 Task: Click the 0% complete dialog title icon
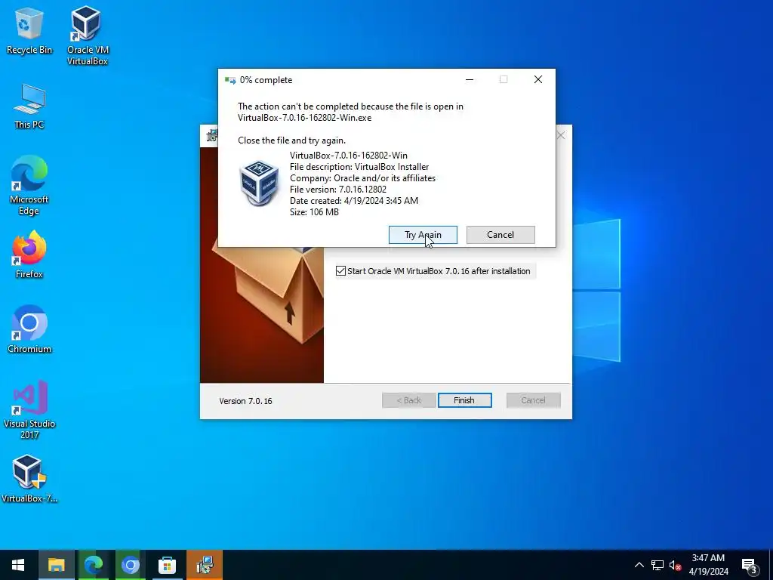[x=229, y=80]
